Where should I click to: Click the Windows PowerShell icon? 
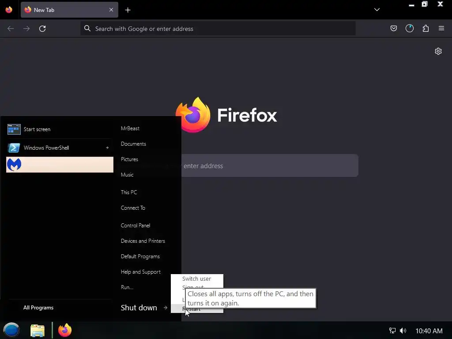coord(14,147)
